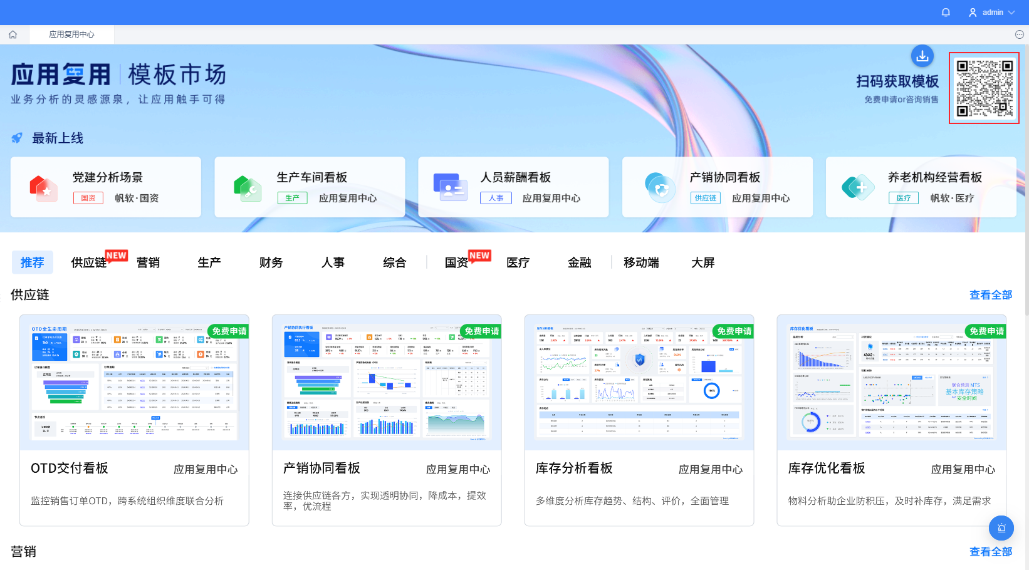Click the green 生产车间看板 icon

[247, 187]
